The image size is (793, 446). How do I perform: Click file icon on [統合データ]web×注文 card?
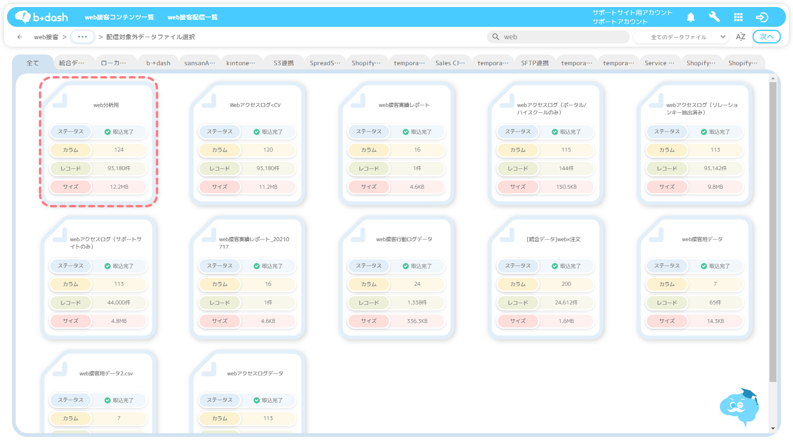tap(507, 235)
